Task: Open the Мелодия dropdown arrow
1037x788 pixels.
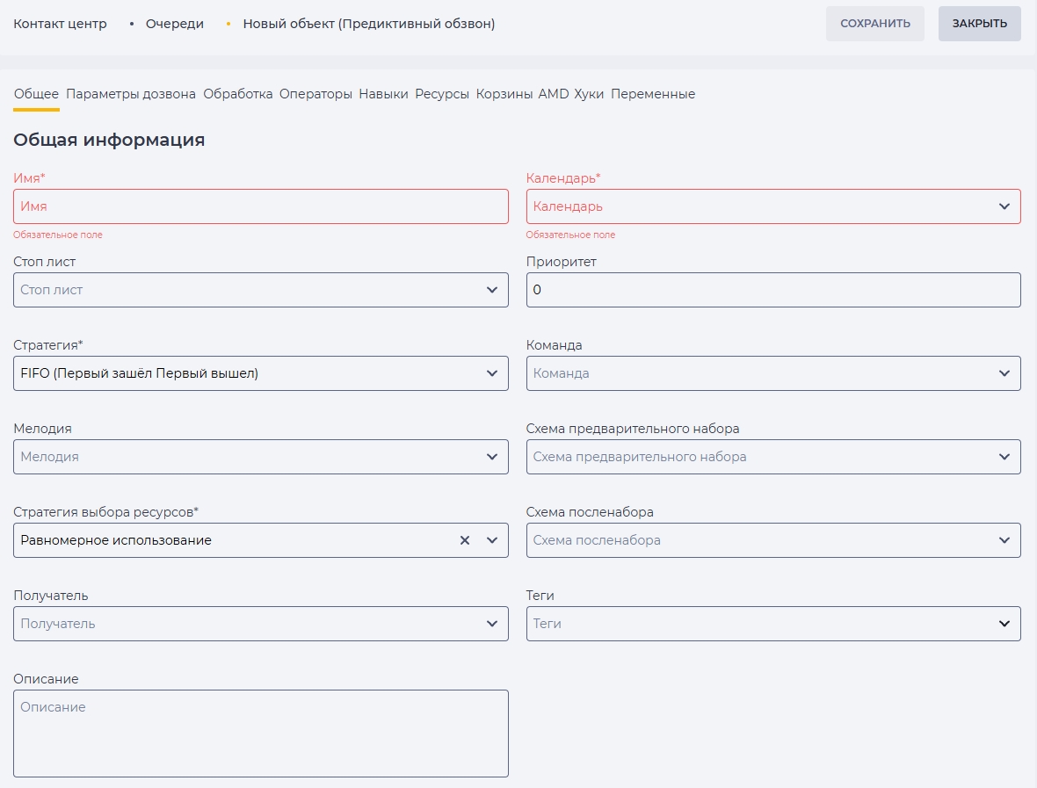Action: point(492,456)
